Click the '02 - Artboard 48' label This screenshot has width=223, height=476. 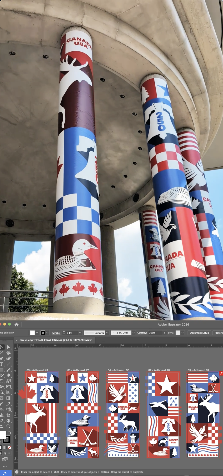coord(159,370)
